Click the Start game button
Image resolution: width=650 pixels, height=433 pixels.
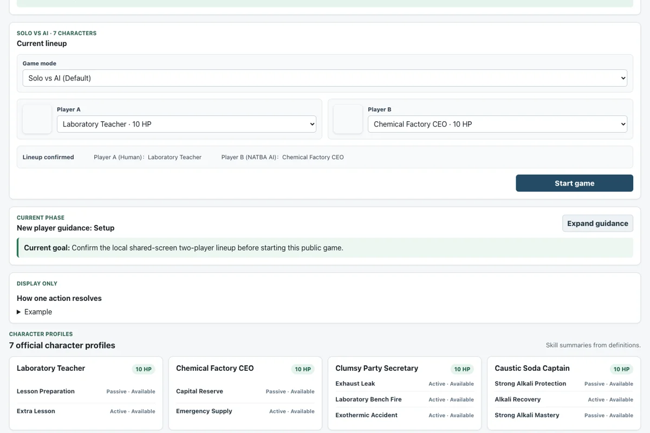[x=574, y=183]
